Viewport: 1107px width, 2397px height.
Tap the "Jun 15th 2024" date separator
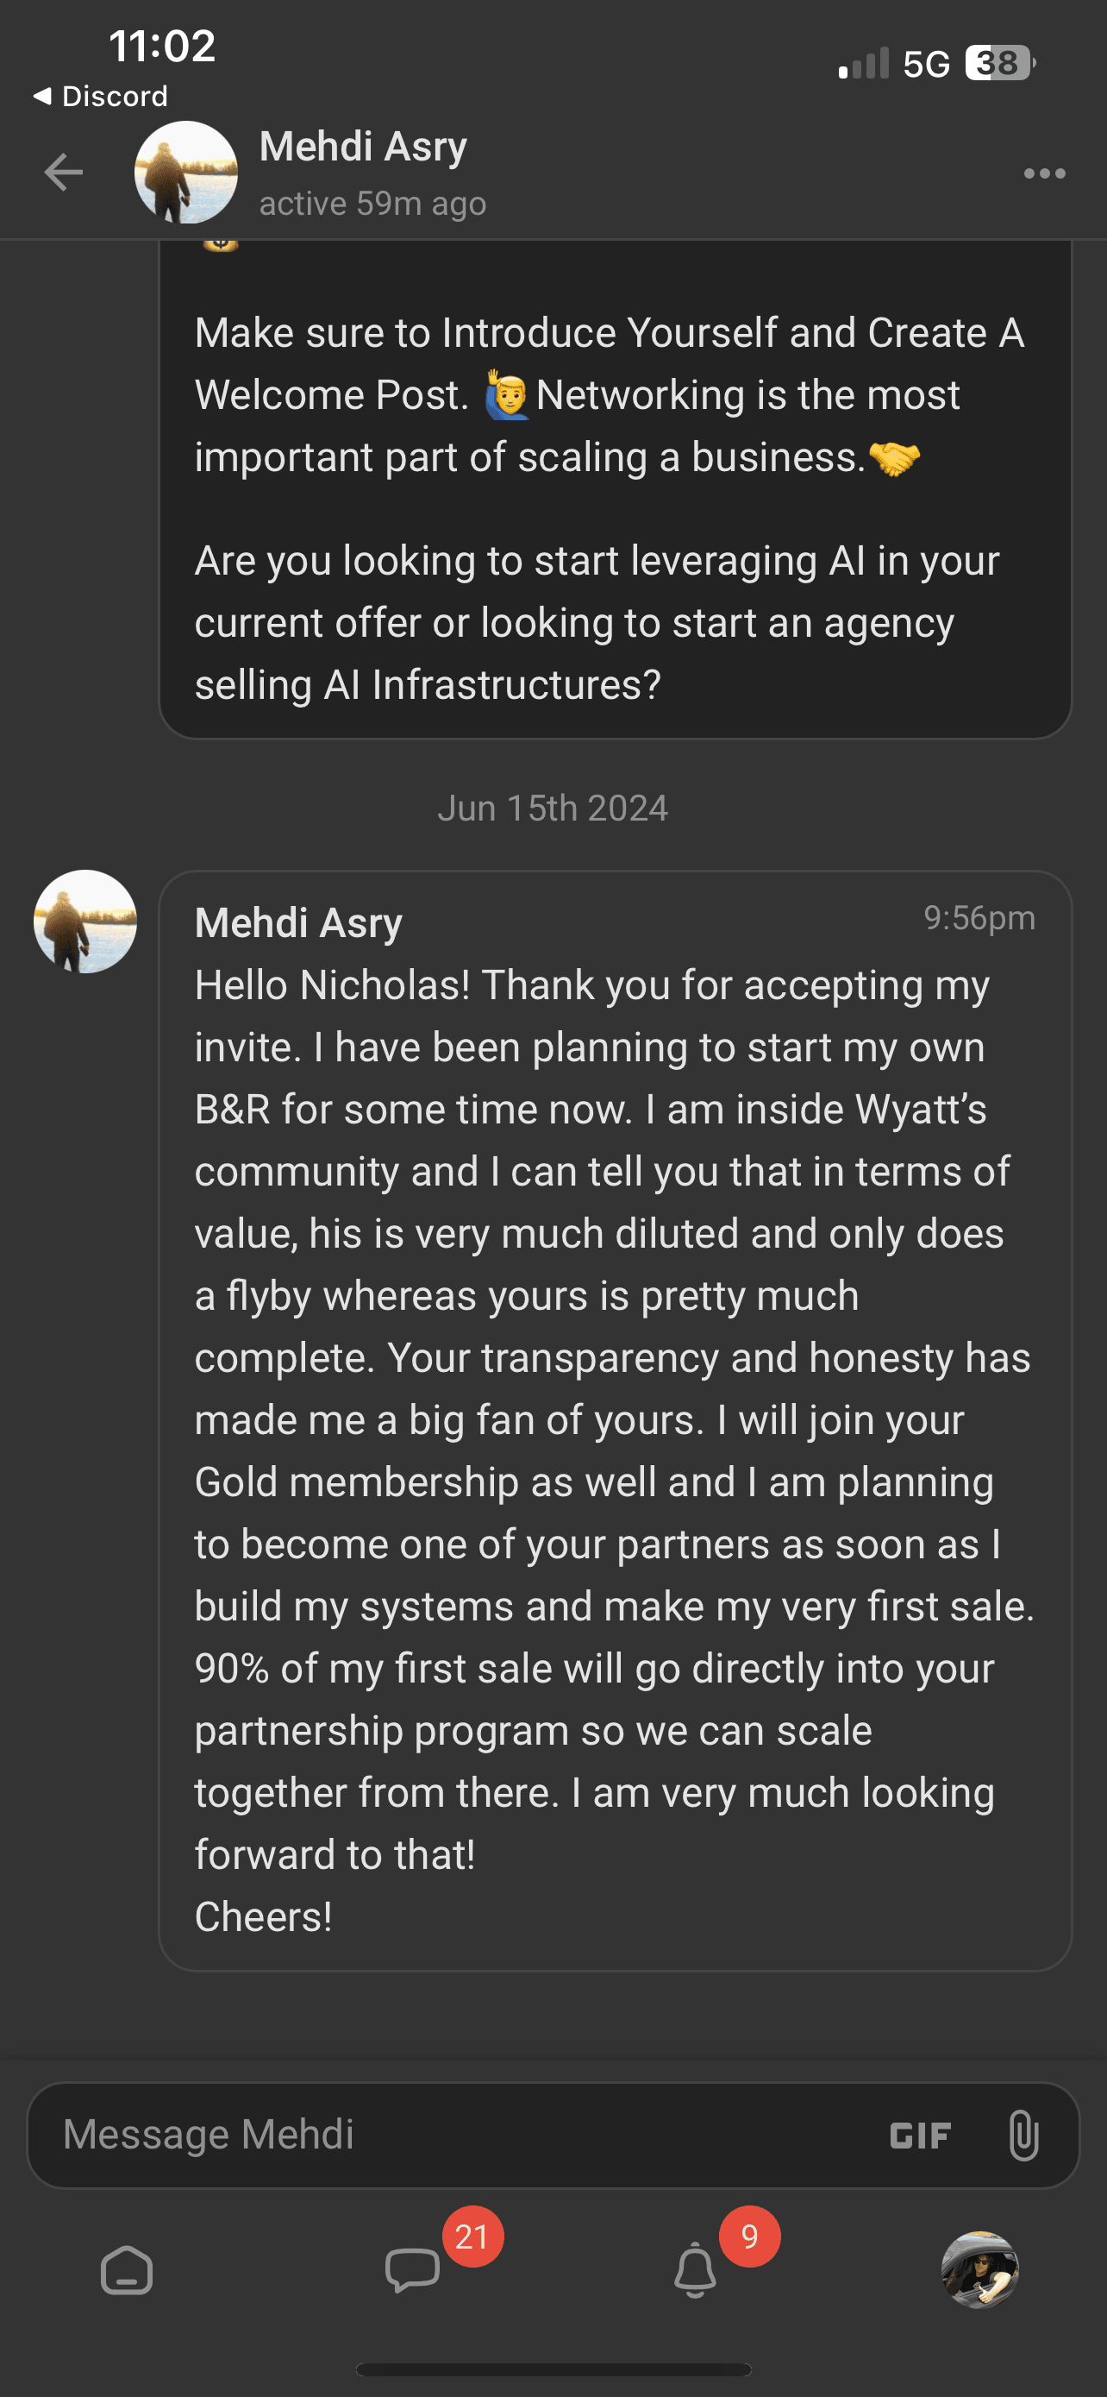tap(553, 808)
